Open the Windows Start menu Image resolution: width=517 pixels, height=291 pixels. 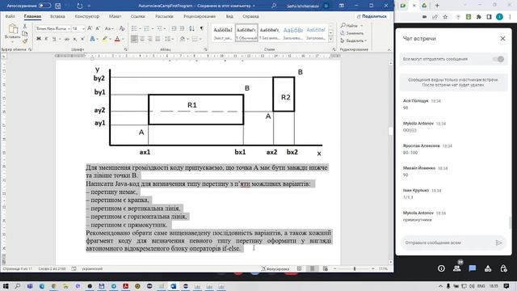(x=6, y=286)
